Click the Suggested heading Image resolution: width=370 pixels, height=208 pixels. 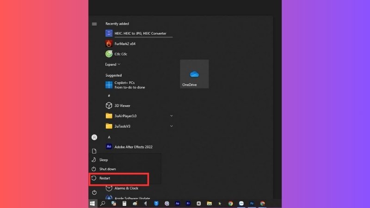click(113, 75)
